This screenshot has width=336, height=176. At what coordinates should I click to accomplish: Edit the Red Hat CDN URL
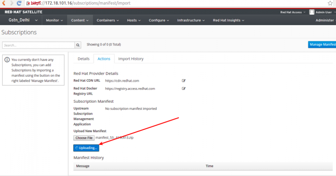(x=184, y=80)
